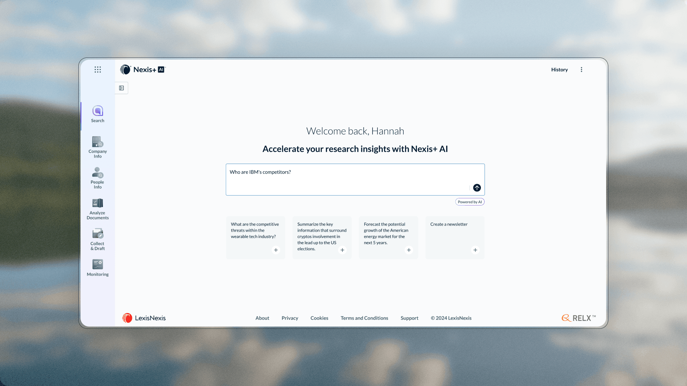687x386 pixels.
Task: Click the About footer link
Action: (x=262, y=318)
